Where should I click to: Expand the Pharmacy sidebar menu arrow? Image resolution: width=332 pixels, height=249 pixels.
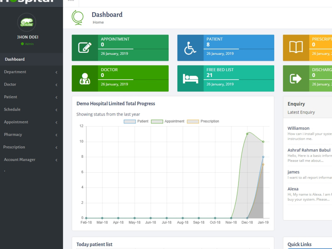pyautogui.click(x=56, y=135)
